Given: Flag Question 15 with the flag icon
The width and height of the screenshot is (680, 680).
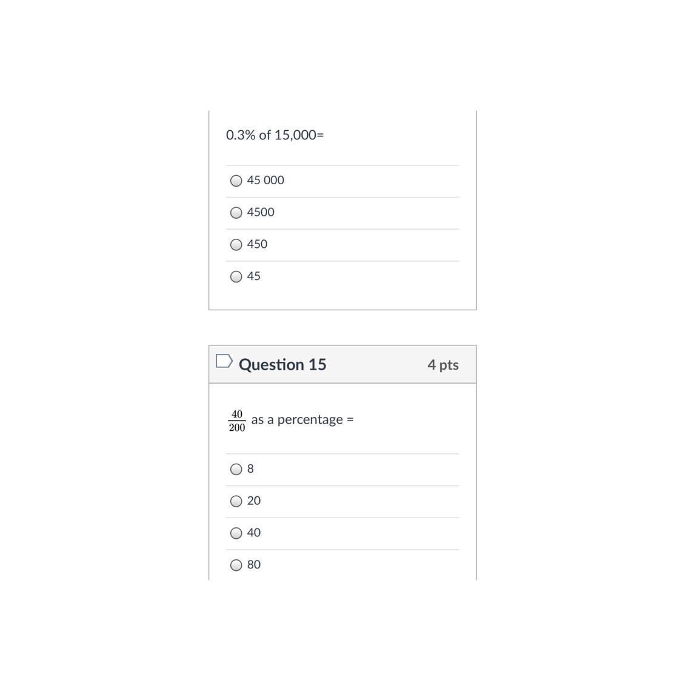Looking at the screenshot, I should pyautogui.click(x=224, y=361).
